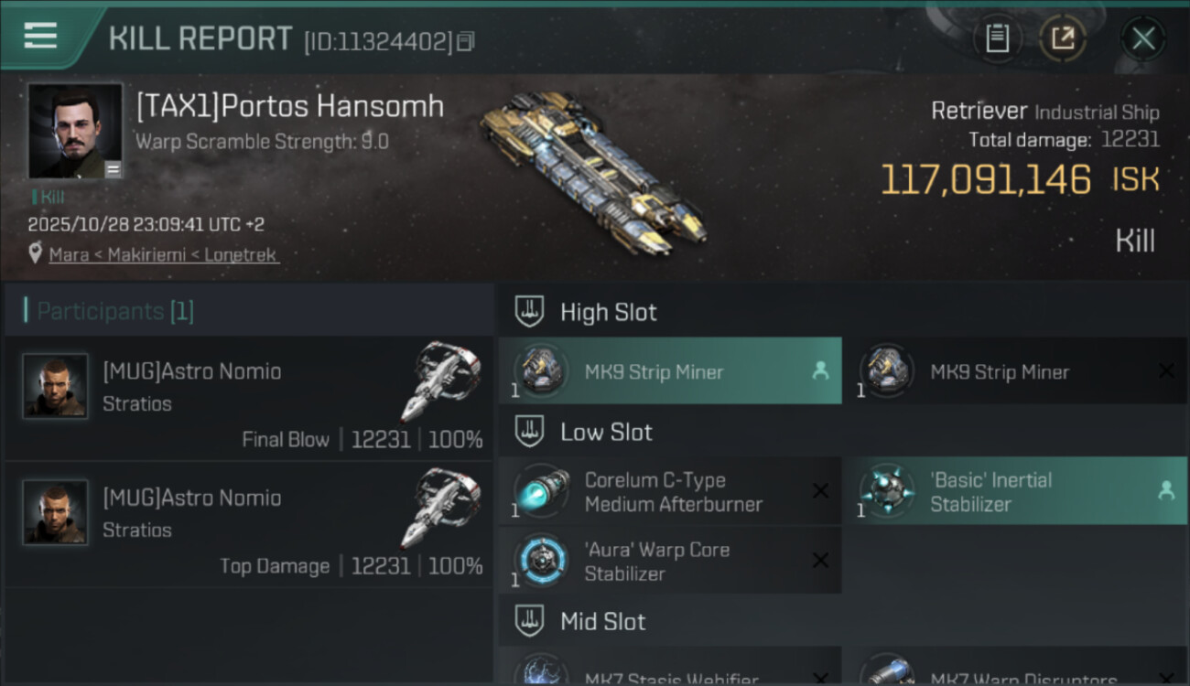The width and height of the screenshot is (1190, 686).
Task: Select highlighted MK9 Strip Miner module
Action: click(670, 370)
